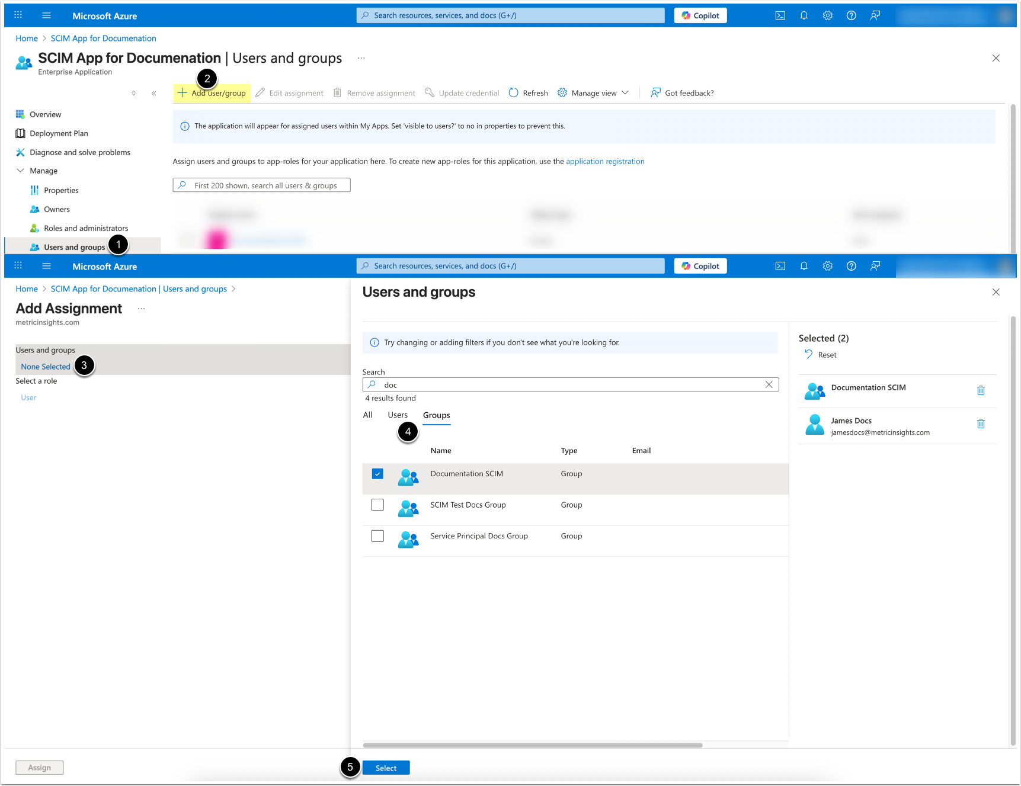Open the Manage view dropdown
Image resolution: width=1021 pixels, height=786 pixels.
coord(593,93)
